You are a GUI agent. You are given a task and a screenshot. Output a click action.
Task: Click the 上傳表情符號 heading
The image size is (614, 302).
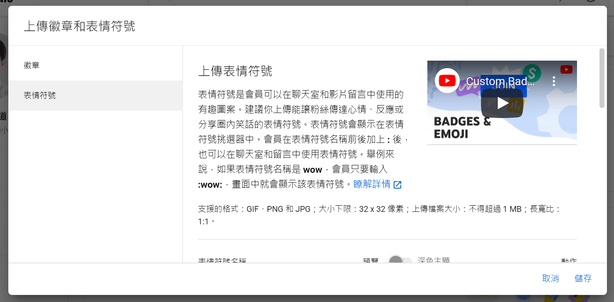coord(235,71)
